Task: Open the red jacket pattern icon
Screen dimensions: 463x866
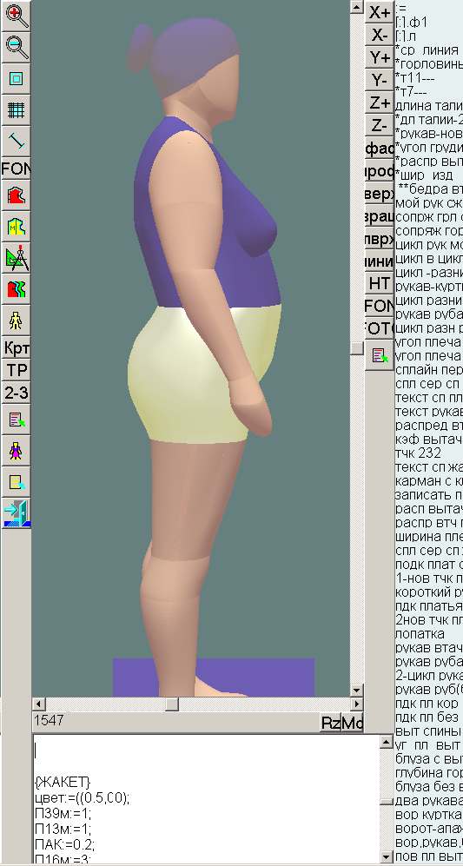Action: coord(16,195)
